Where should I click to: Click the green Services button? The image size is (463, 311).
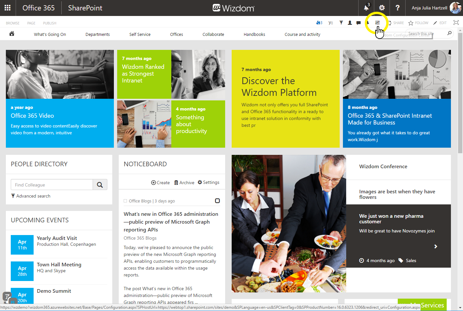[x=422, y=305]
